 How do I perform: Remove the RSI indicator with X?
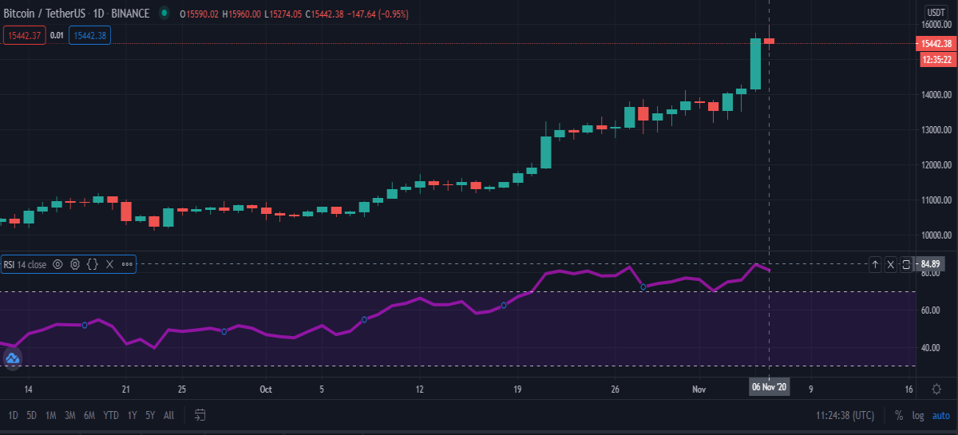click(109, 263)
